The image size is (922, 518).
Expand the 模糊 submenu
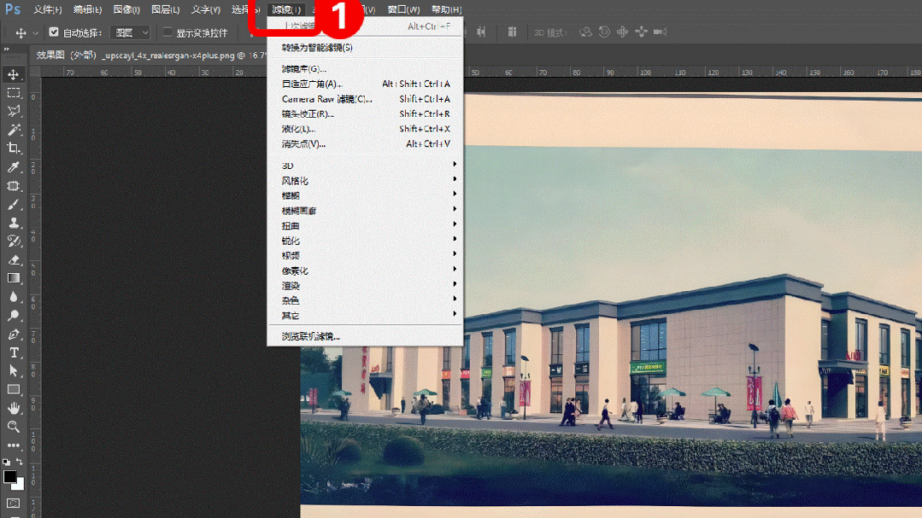pyautogui.click(x=365, y=195)
